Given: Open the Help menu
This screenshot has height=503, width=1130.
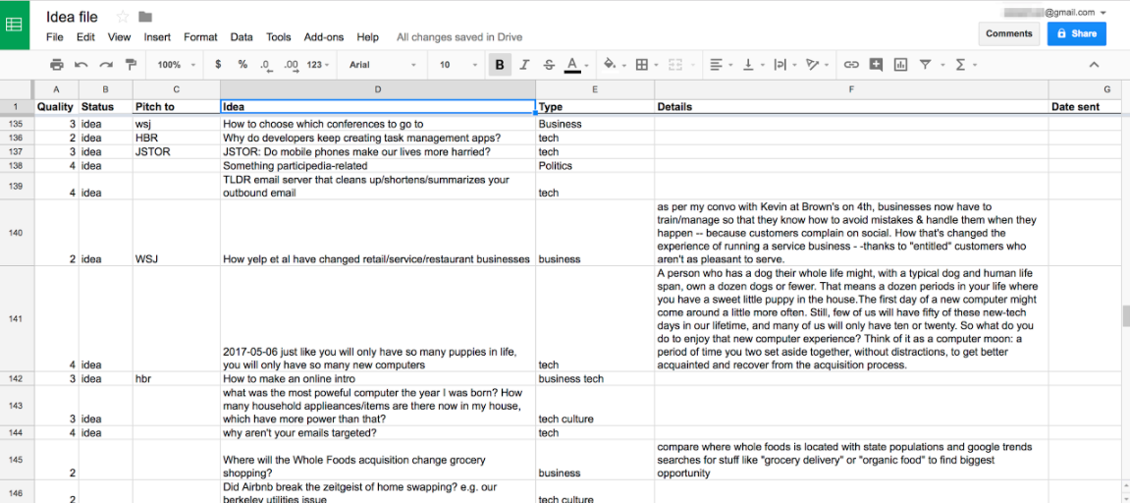Looking at the screenshot, I should 367,36.
